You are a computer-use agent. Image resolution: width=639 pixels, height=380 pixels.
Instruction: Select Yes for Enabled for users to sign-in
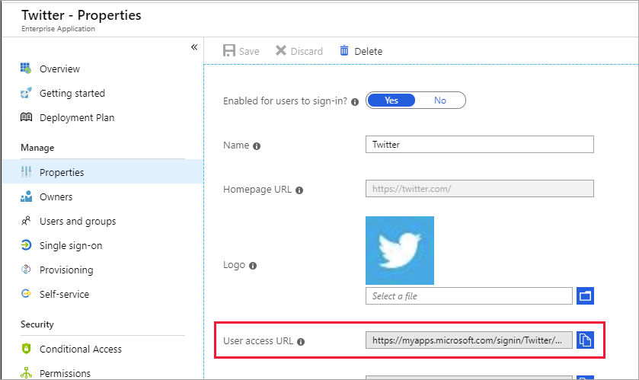pos(391,101)
